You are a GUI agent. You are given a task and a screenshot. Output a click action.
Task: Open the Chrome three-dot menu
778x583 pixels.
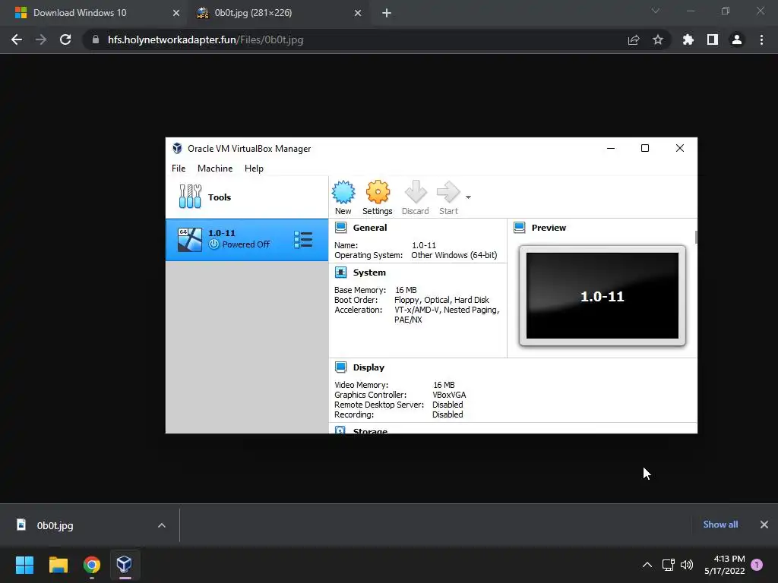(x=761, y=39)
